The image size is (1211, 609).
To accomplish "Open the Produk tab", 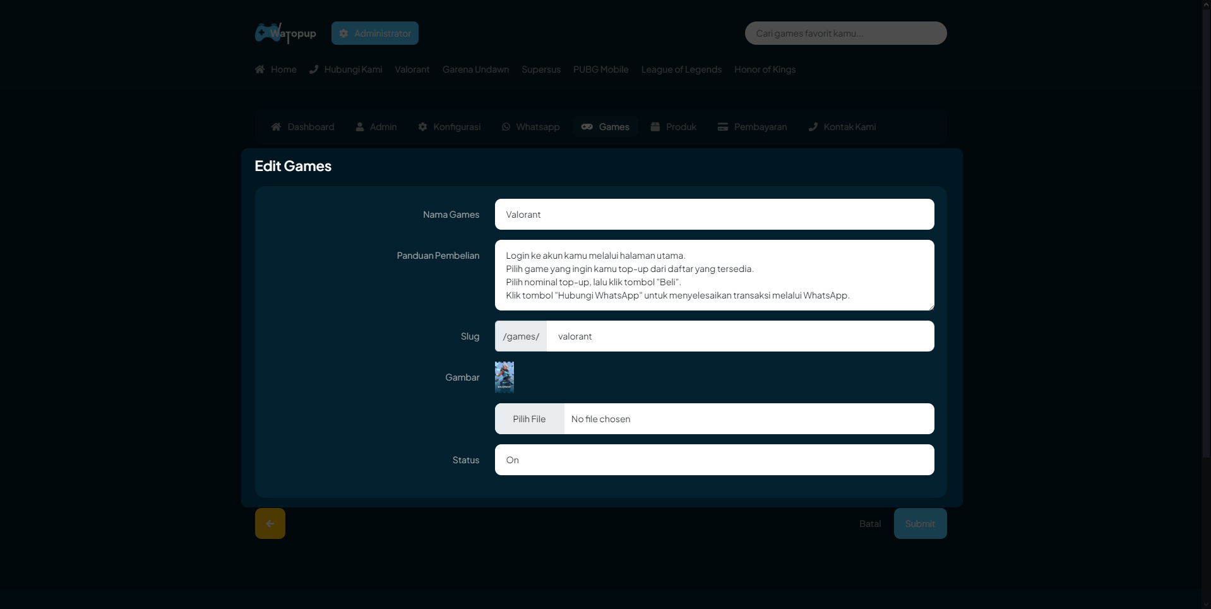I will pyautogui.click(x=674, y=127).
